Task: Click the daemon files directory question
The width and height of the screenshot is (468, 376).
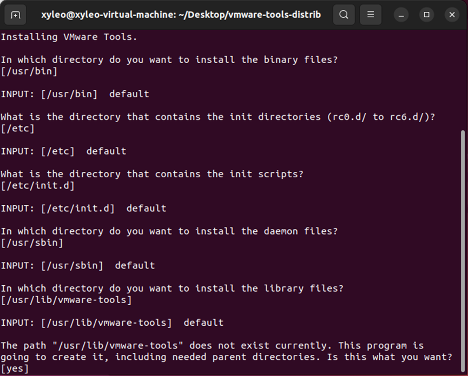Action: pos(169,231)
